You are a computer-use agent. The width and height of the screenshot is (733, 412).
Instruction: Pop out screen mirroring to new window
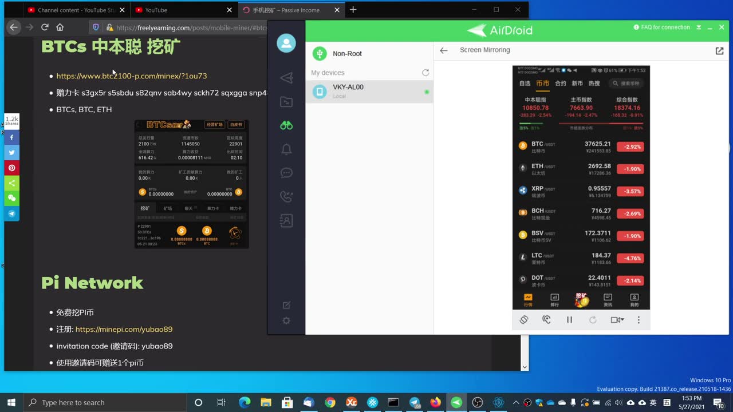point(719,50)
